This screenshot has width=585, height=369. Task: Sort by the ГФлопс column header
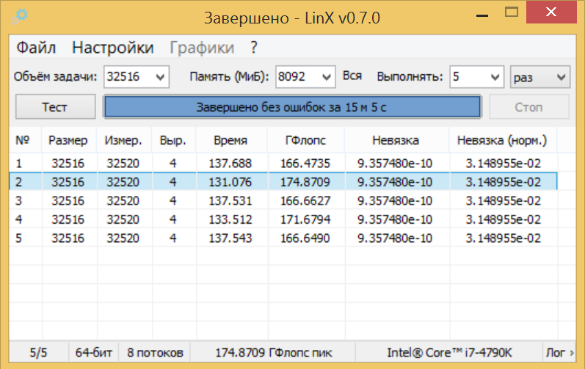[305, 140]
